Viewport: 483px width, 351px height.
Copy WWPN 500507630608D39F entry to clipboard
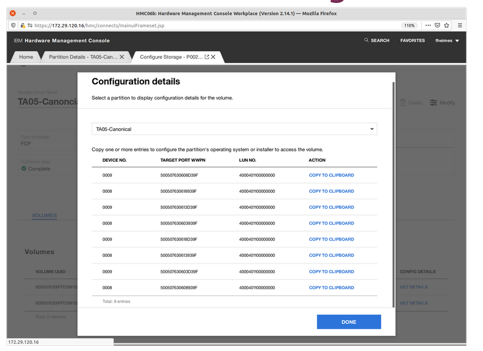pos(331,175)
